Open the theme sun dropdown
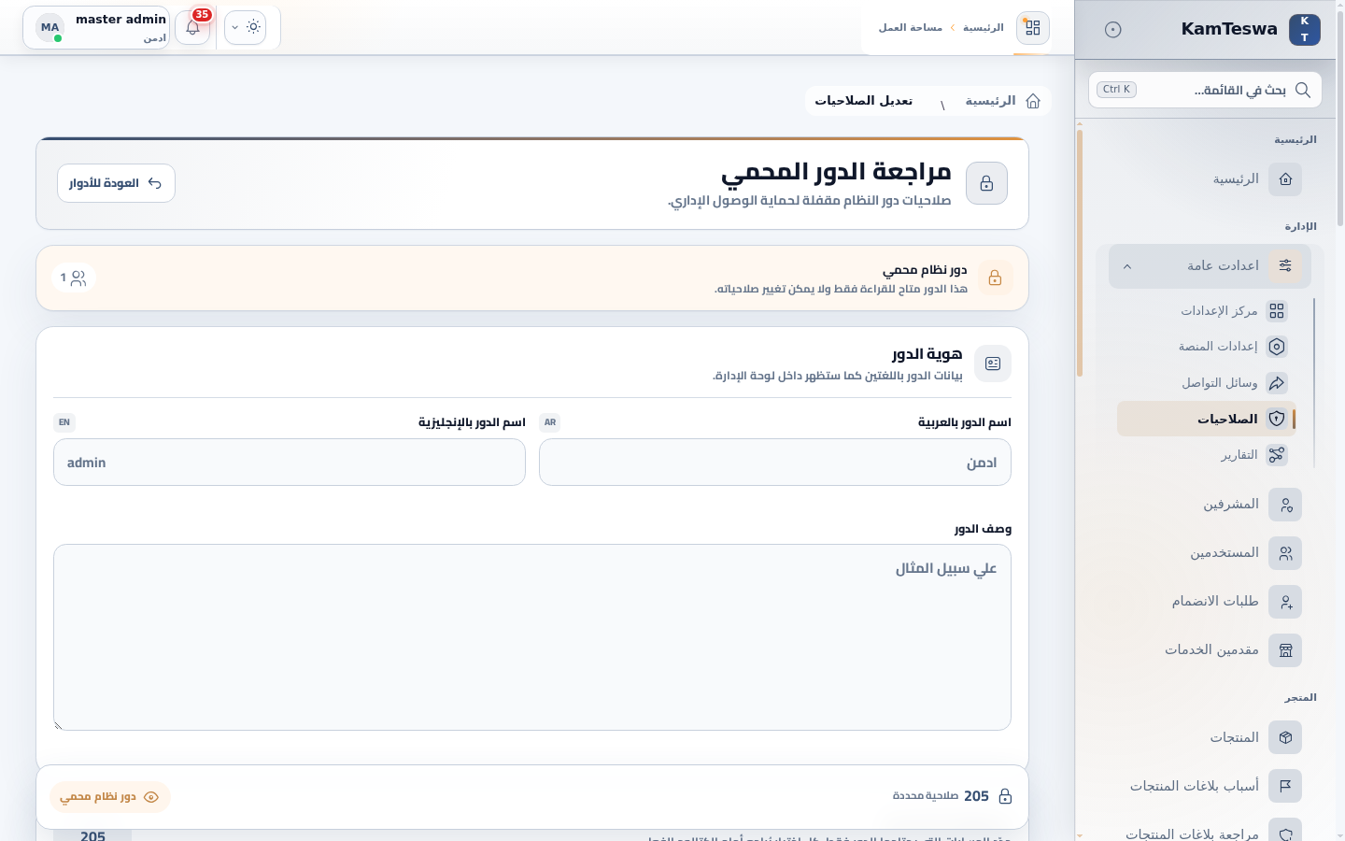Image resolution: width=1345 pixels, height=841 pixels. point(245,28)
